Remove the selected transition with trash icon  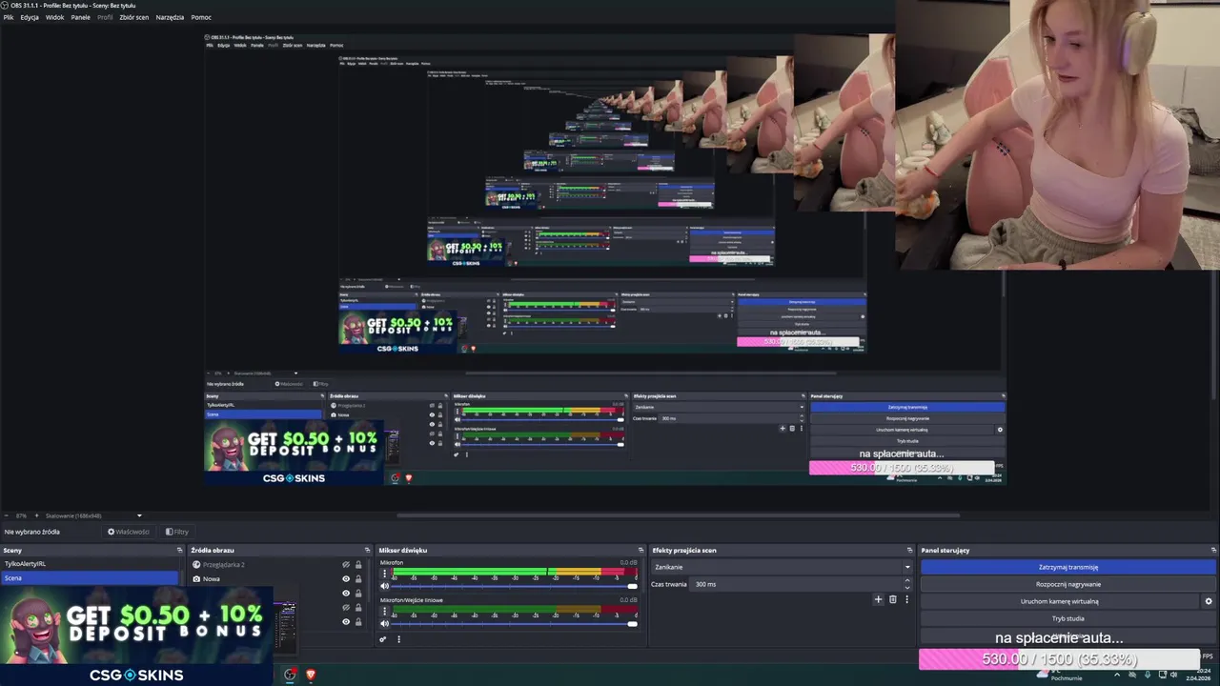pos(893,599)
